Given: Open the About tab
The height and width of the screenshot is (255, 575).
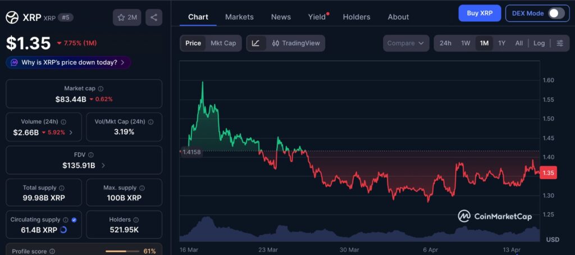Looking at the screenshot, I should 398,17.
